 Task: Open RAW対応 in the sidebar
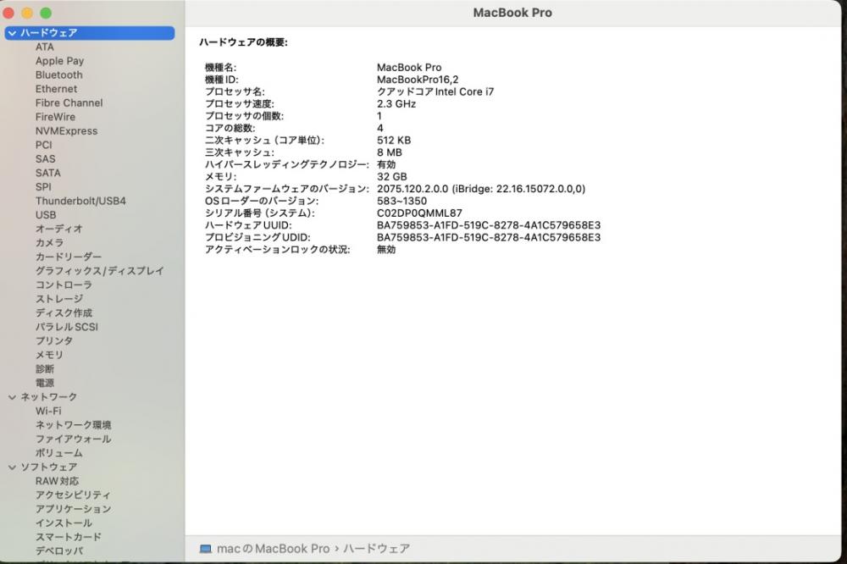coord(58,481)
